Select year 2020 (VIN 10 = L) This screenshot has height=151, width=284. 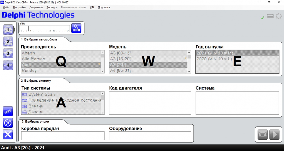[x=237, y=59]
